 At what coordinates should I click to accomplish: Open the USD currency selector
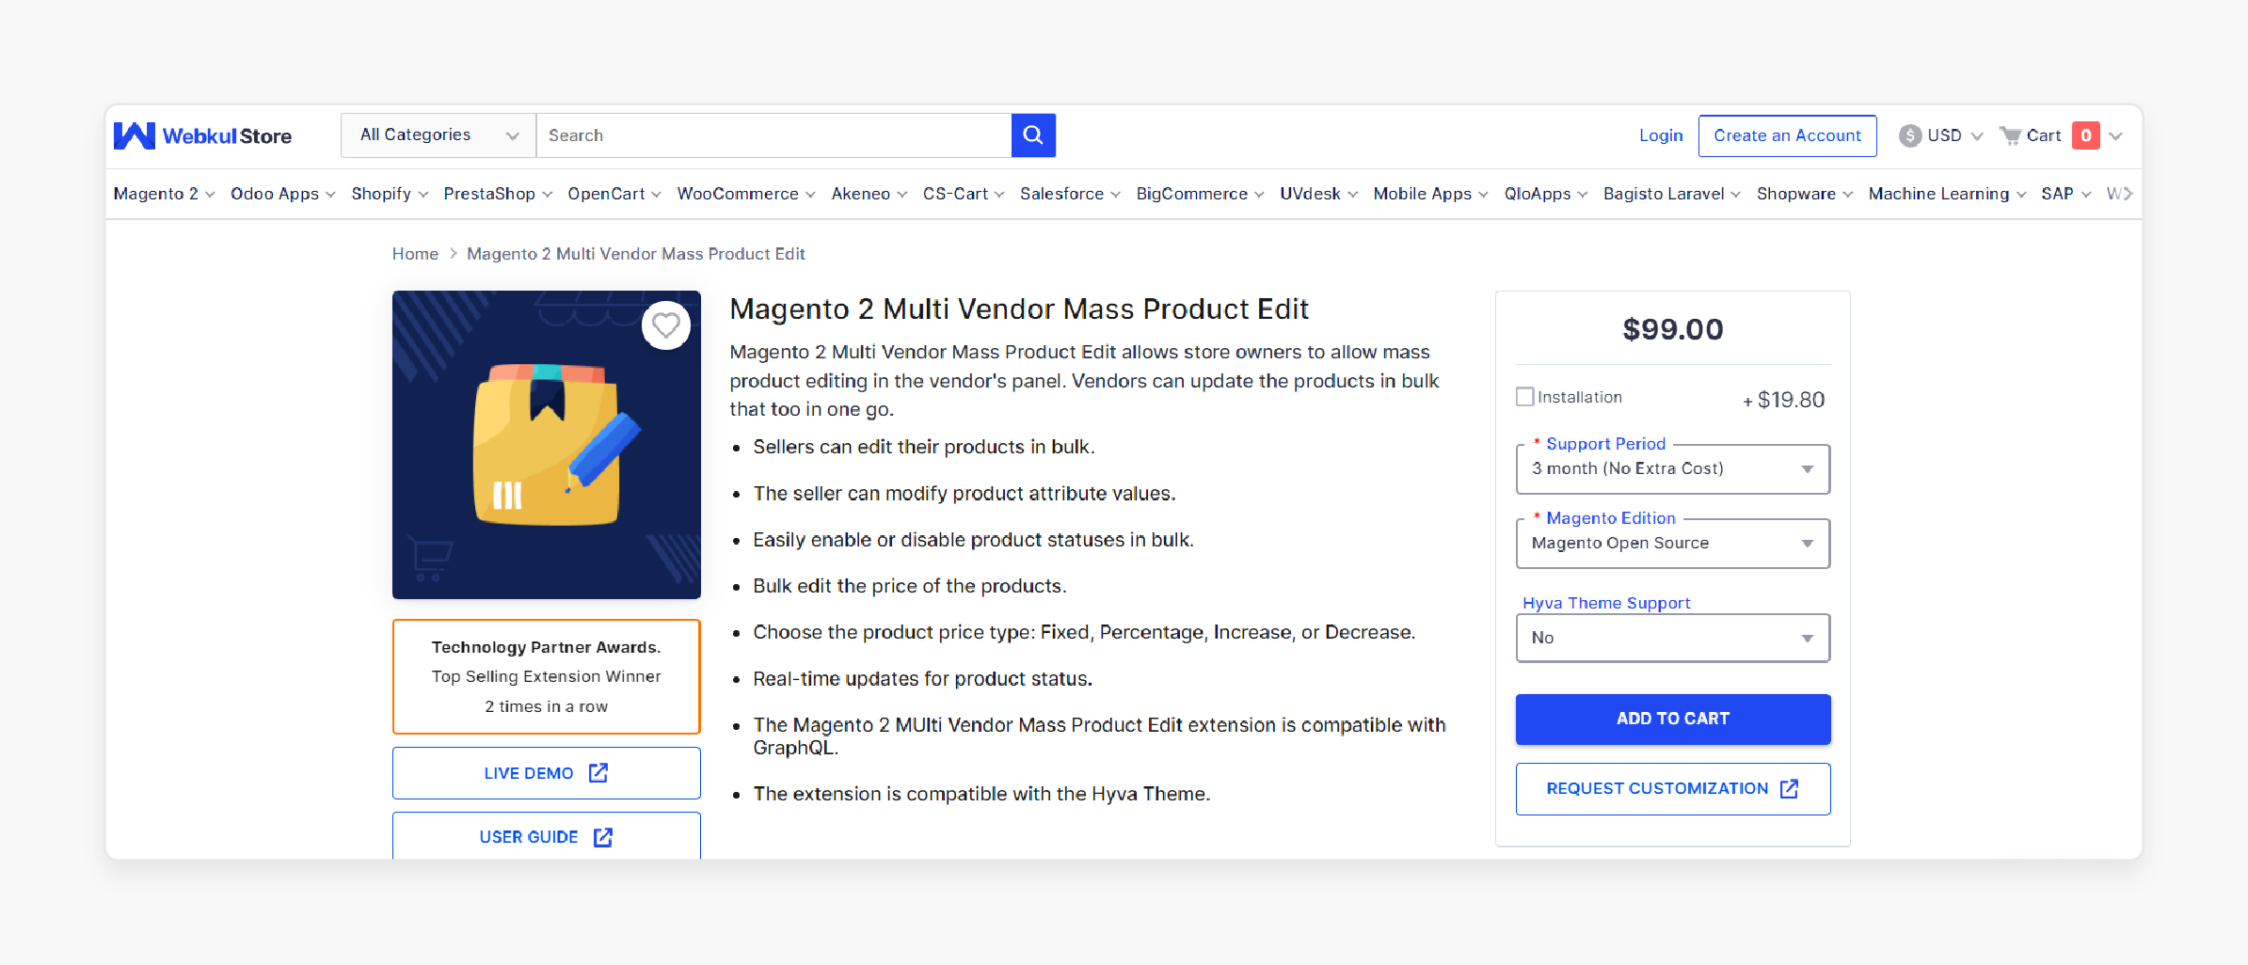coord(1941,135)
